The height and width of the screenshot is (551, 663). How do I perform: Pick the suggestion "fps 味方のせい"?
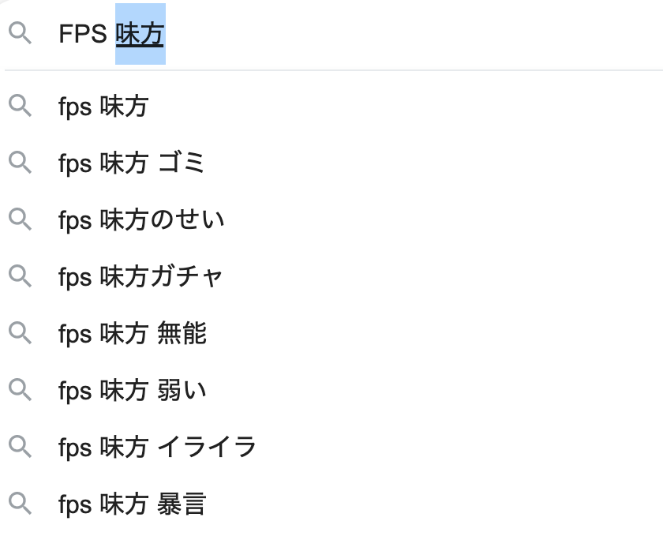pos(141,219)
